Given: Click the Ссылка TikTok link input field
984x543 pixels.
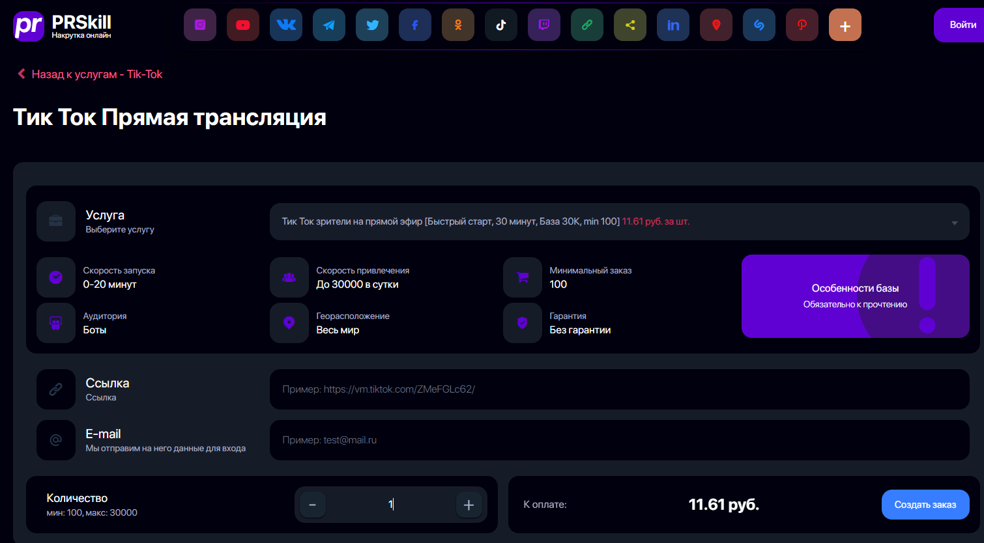Looking at the screenshot, I should click(620, 389).
